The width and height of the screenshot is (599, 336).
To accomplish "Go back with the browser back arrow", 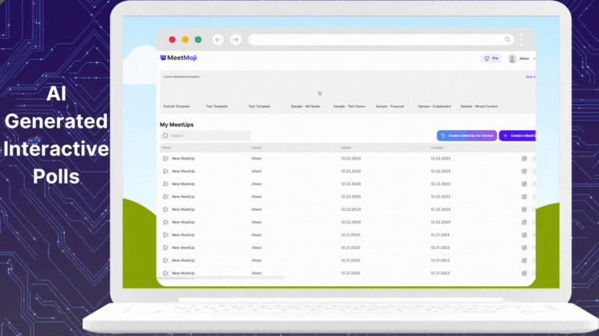I will click(x=218, y=40).
